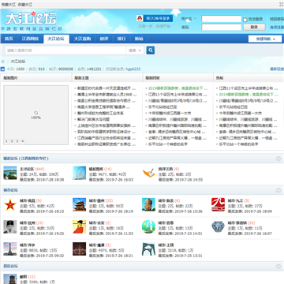The height and width of the screenshot is (284, 284).
Task: Collapse the section containing 鄱阳 forum
Action: pos(278,266)
